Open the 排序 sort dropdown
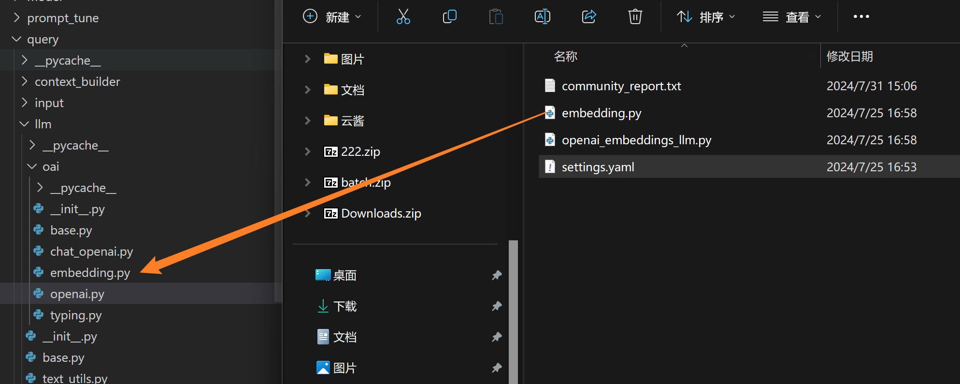960x384 pixels. click(x=706, y=17)
